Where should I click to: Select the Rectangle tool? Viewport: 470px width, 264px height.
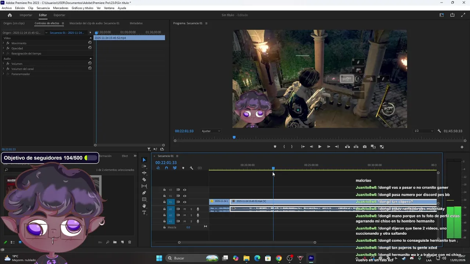tap(144, 199)
